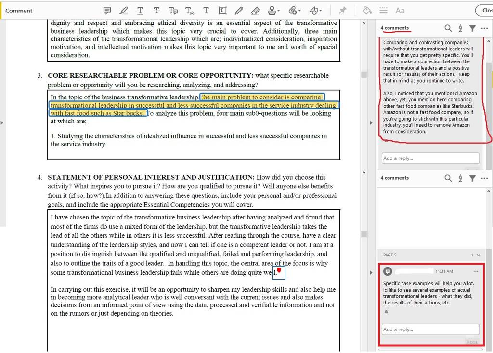Open the color fill picker

(x=367, y=11)
